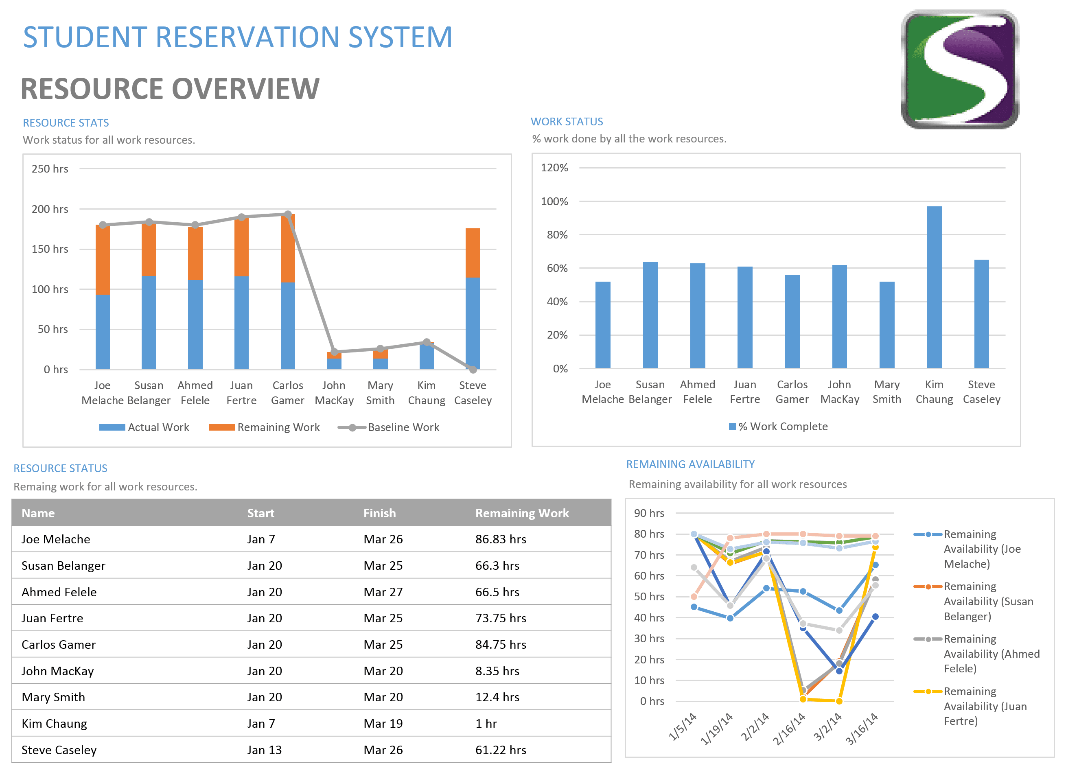Click the Actual Work legend swatch
The height and width of the screenshot is (779, 1090).
click(112, 427)
